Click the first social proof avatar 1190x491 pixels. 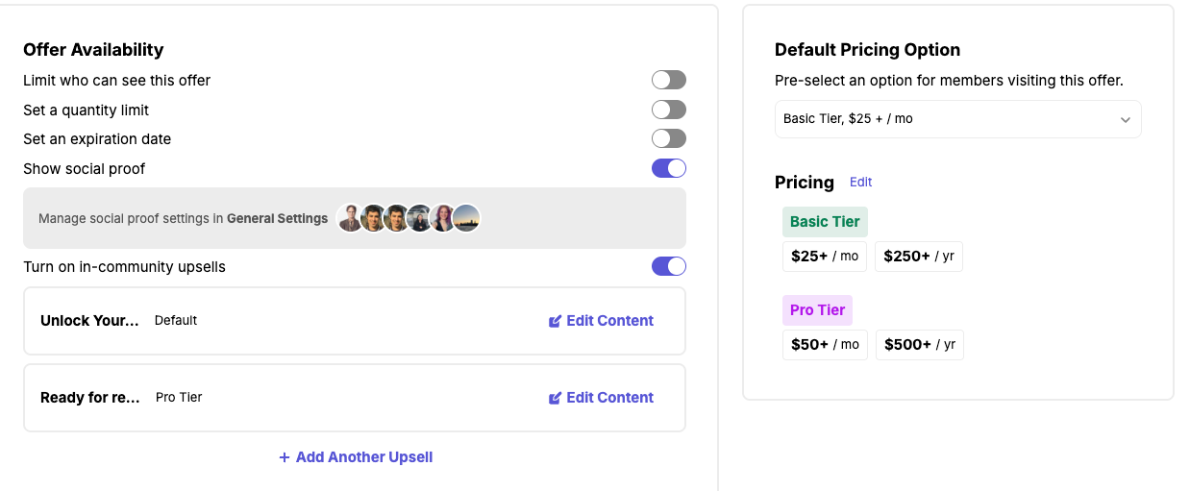pyautogui.click(x=351, y=218)
